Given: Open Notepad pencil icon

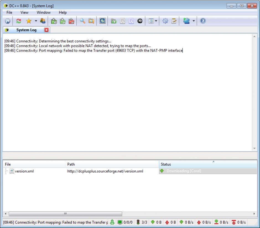Looking at the screenshot, I should coord(174,21).
